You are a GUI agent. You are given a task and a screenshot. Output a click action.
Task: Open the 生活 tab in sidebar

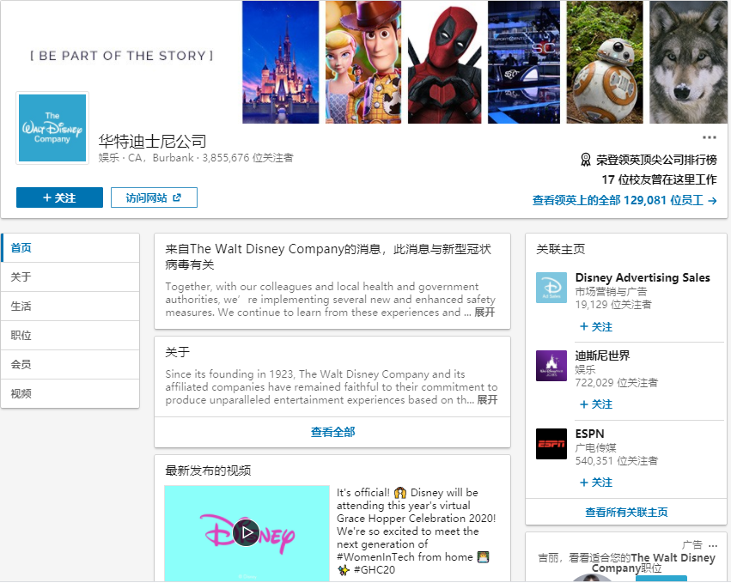(70, 307)
